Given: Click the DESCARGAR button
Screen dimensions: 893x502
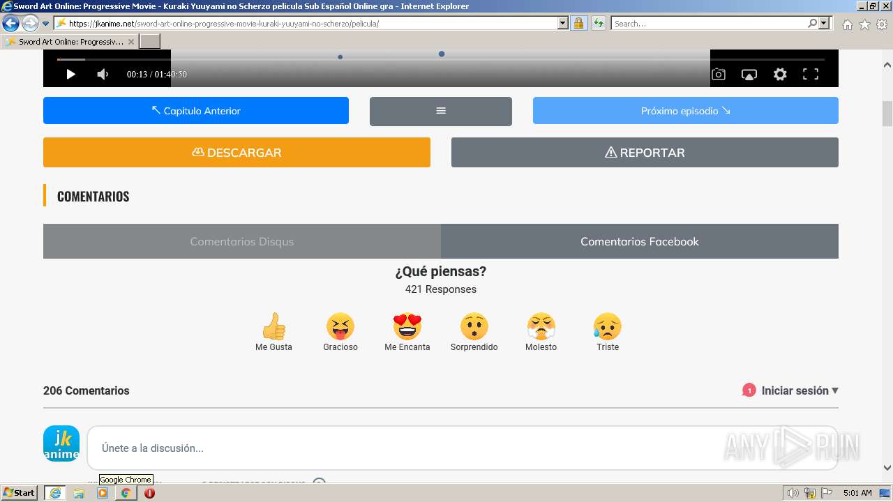Looking at the screenshot, I should point(237,152).
